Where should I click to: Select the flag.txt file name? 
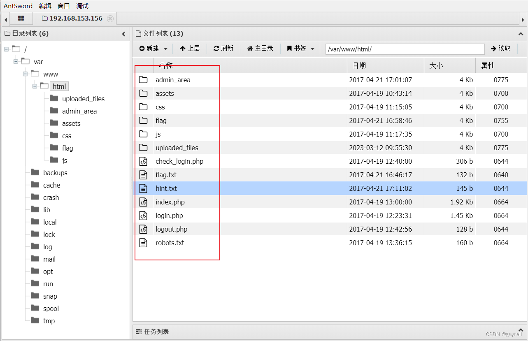point(166,175)
